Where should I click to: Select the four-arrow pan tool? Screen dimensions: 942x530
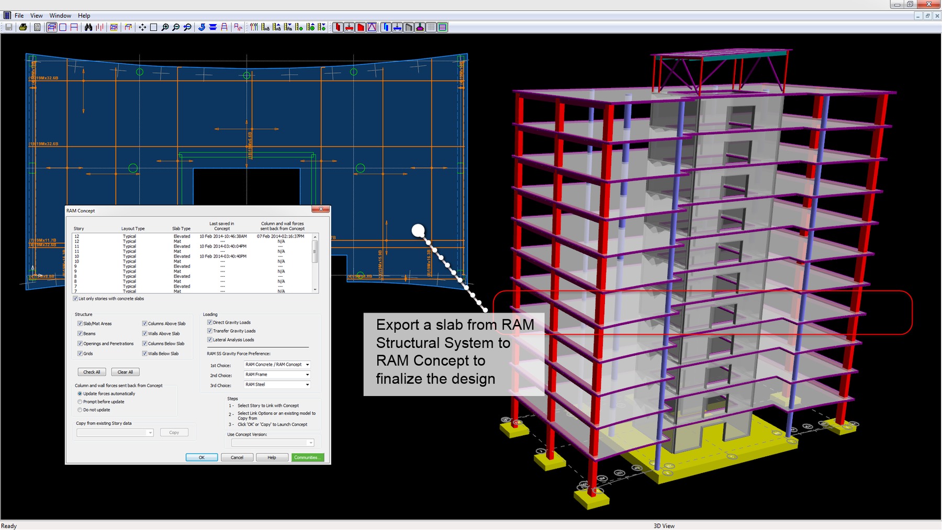142,27
